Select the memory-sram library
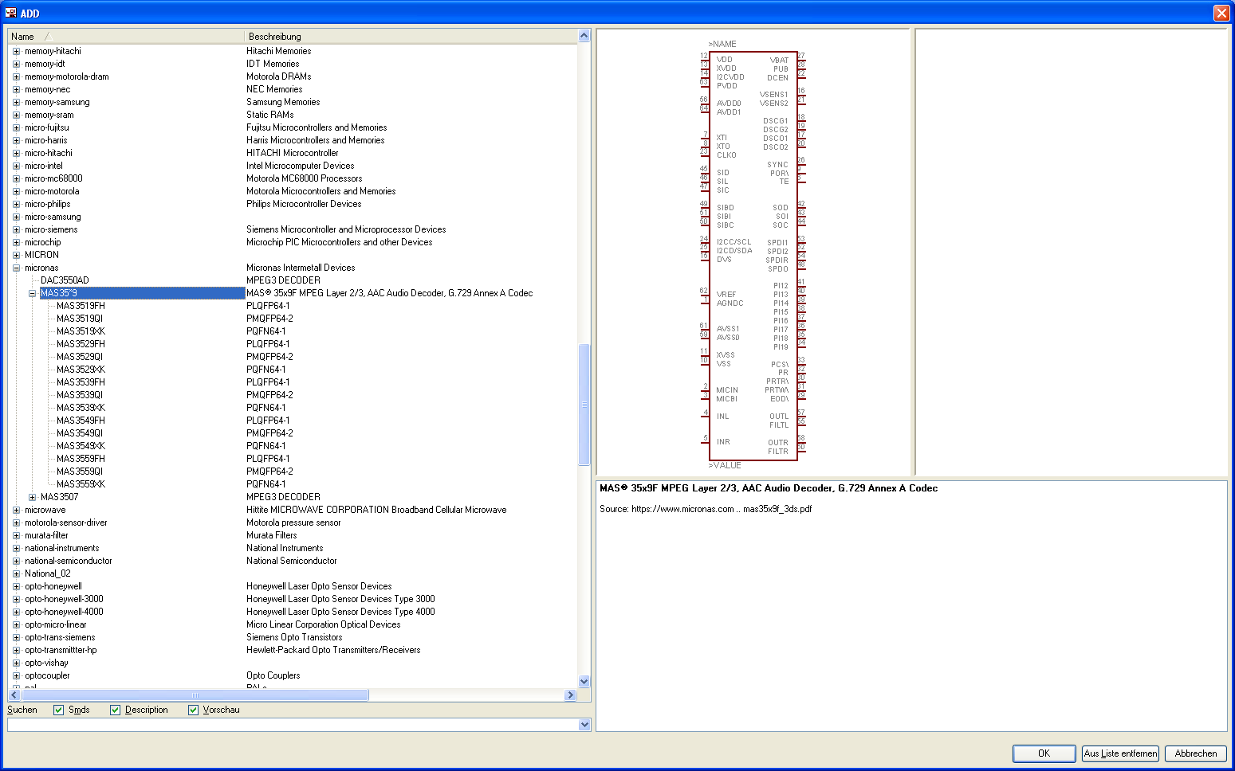 click(49, 115)
